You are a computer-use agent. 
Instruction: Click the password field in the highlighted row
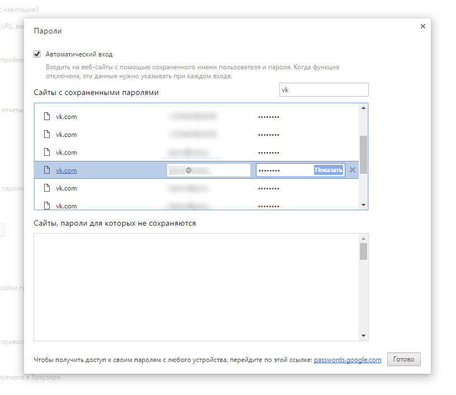[284, 170]
